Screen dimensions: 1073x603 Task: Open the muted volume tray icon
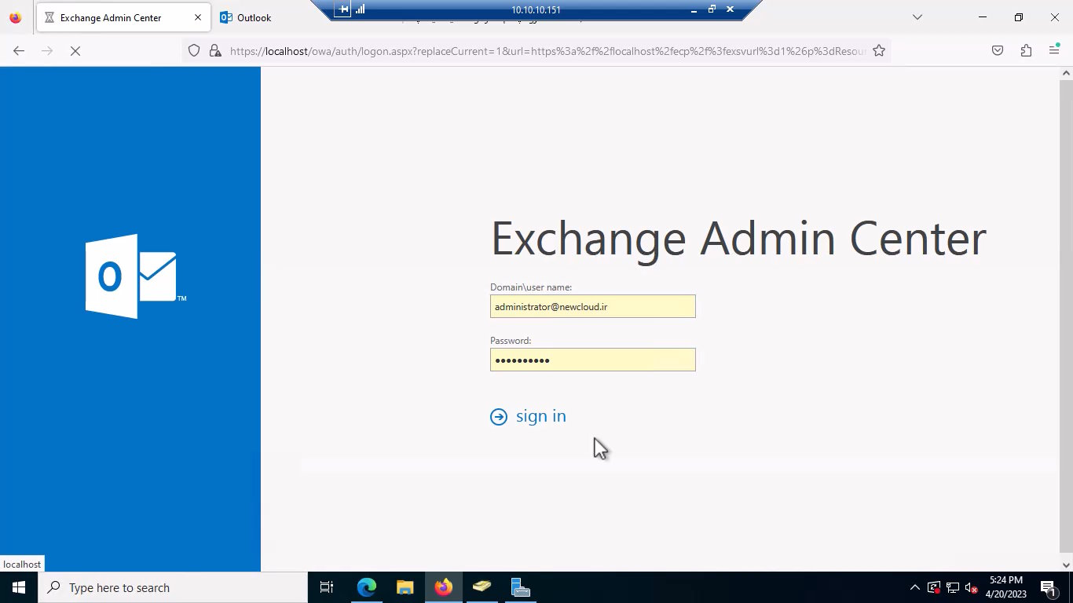point(972,587)
